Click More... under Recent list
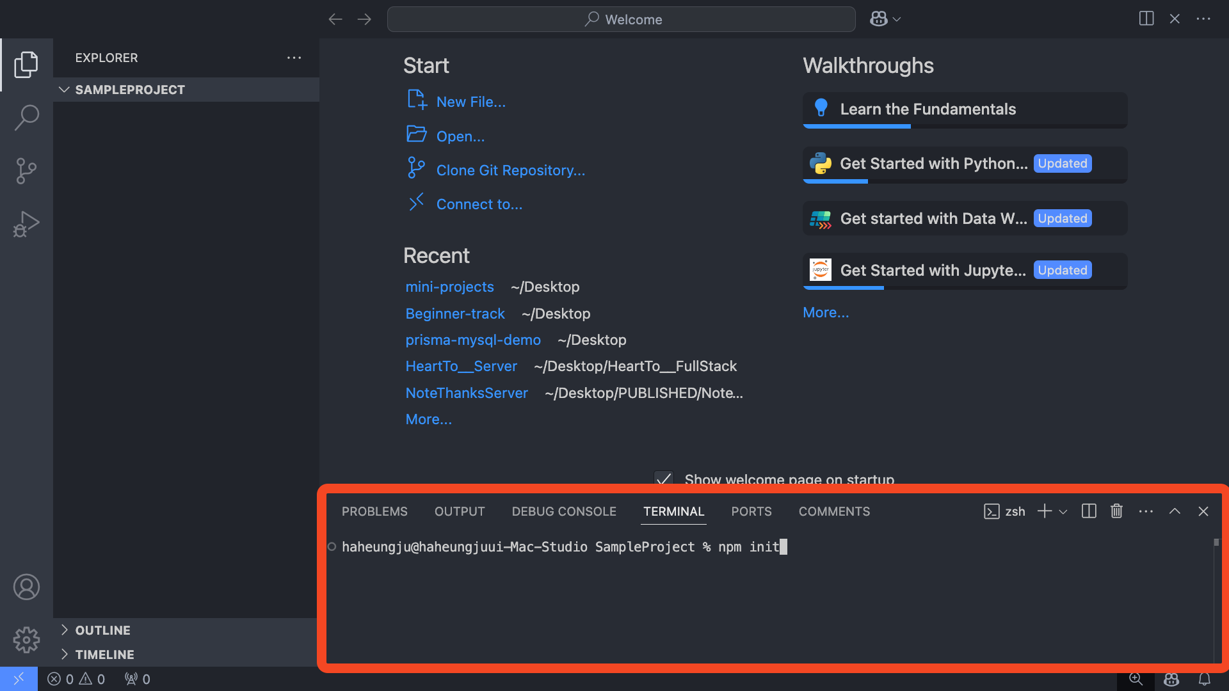The height and width of the screenshot is (691, 1229). click(x=428, y=419)
